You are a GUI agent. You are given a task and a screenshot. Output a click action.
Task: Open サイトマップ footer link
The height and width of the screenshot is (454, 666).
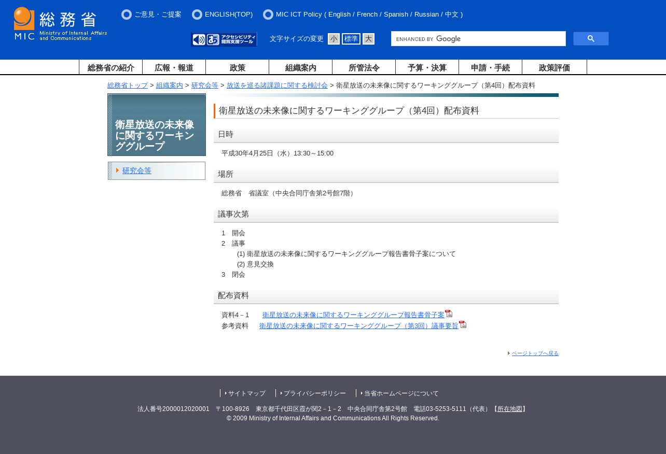pos(247,393)
